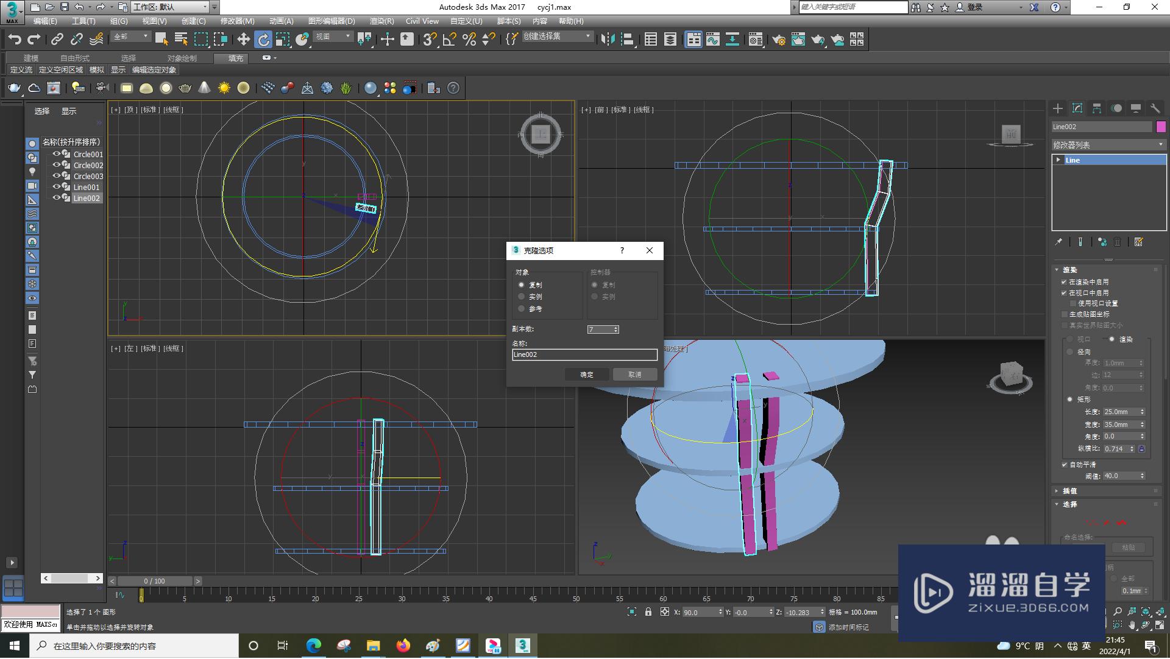Collapse the Rendering rollout

click(1069, 270)
